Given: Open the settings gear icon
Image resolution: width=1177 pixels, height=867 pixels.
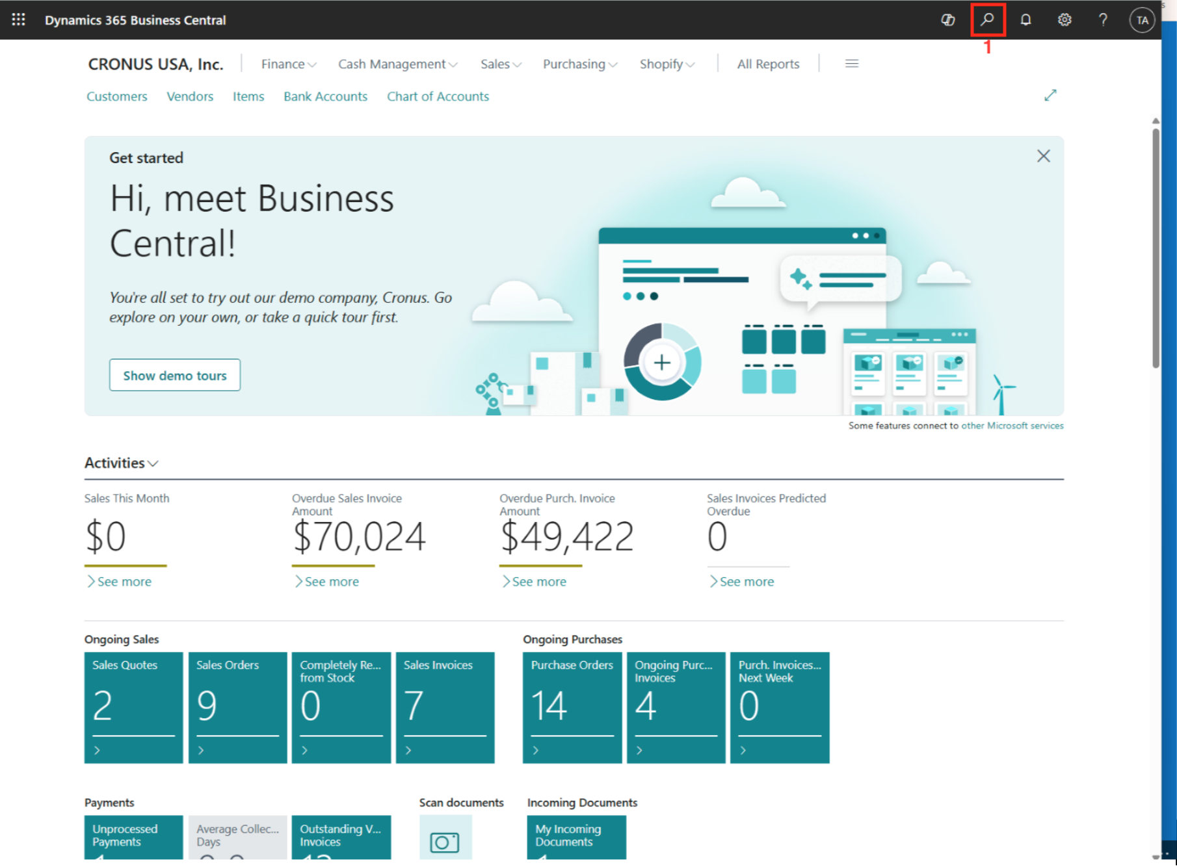Looking at the screenshot, I should pyautogui.click(x=1064, y=19).
